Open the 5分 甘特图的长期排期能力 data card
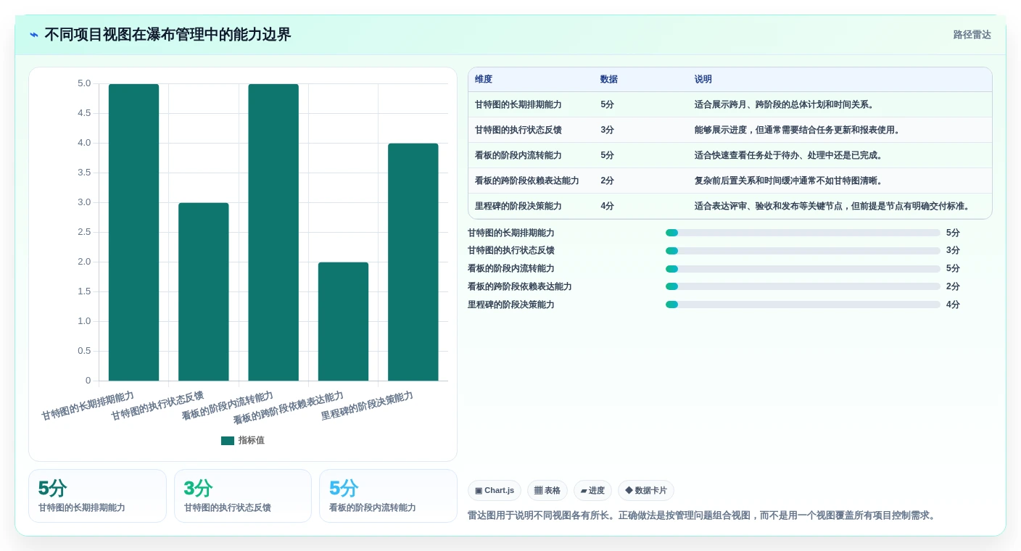Viewport: 1021px width, 551px height. click(97, 496)
